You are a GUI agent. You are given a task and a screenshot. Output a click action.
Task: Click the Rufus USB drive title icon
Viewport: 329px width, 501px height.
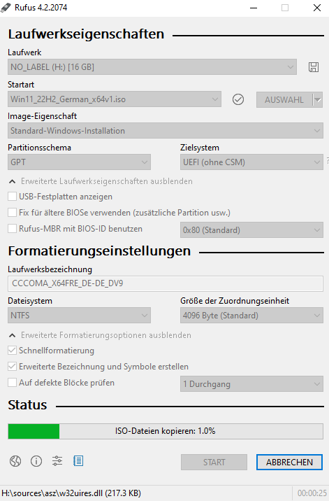(x=6, y=8)
